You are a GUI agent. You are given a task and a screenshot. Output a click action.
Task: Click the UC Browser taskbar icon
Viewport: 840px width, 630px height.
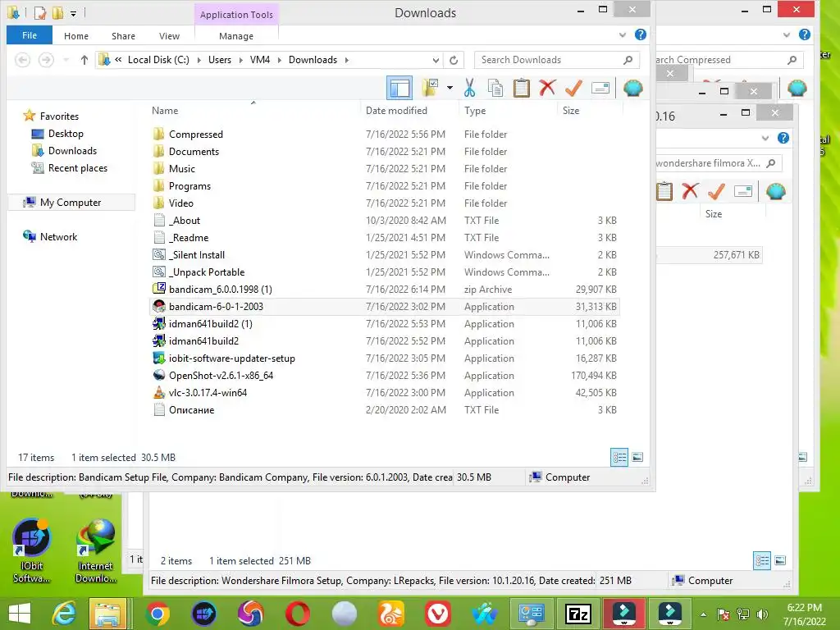pyautogui.click(x=391, y=614)
